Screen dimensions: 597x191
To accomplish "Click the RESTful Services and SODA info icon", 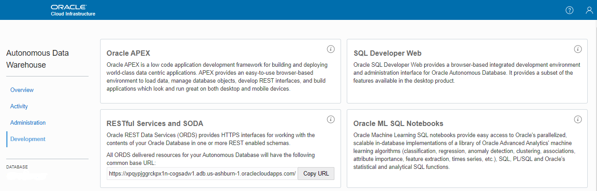I will pyautogui.click(x=330, y=119).
